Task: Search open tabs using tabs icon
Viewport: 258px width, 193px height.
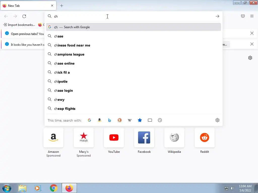Action: 150,120
